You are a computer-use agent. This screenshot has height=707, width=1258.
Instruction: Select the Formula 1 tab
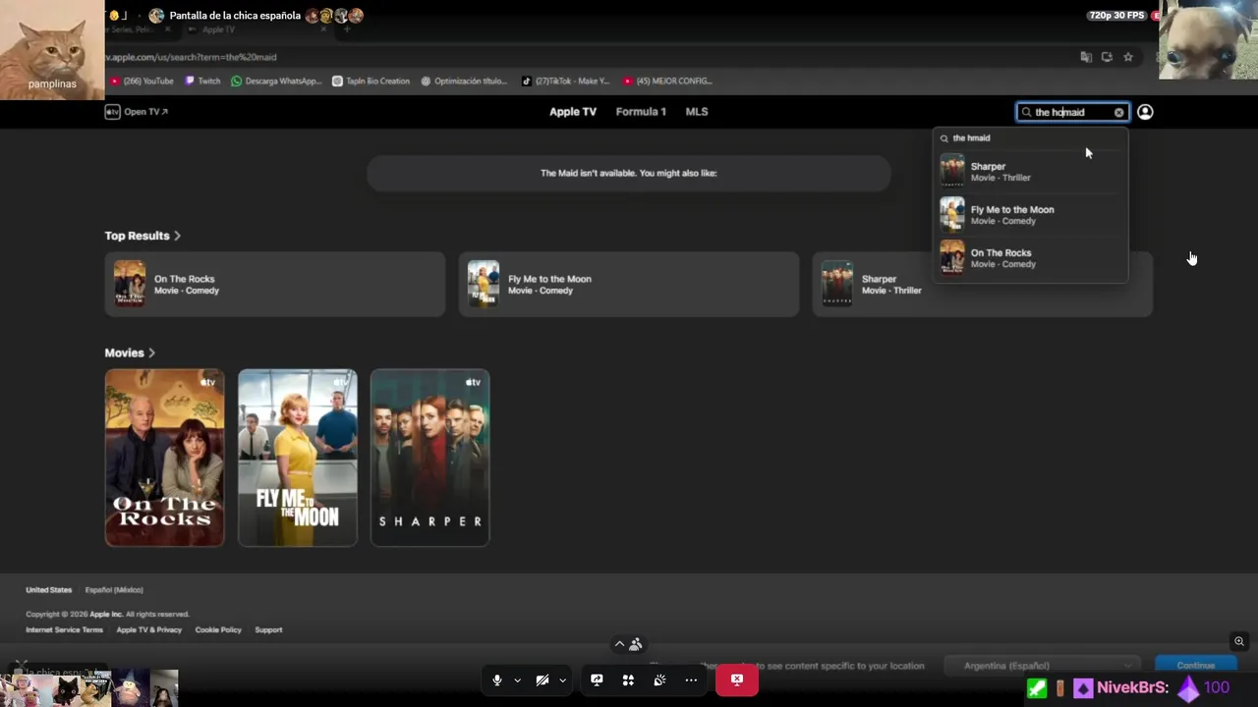pos(641,112)
